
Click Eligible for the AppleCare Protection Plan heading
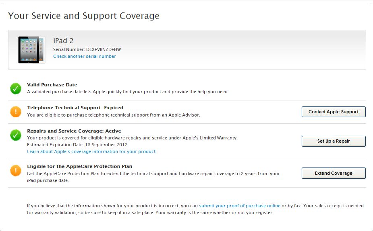(79, 167)
